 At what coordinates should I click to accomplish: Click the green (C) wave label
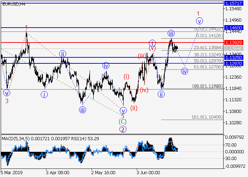(x=122, y=121)
